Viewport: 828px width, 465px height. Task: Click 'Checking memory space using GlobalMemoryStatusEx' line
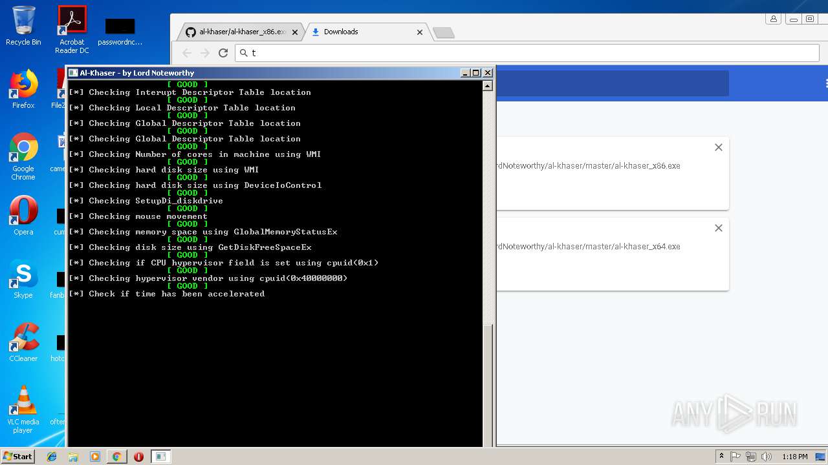pyautogui.click(x=202, y=232)
